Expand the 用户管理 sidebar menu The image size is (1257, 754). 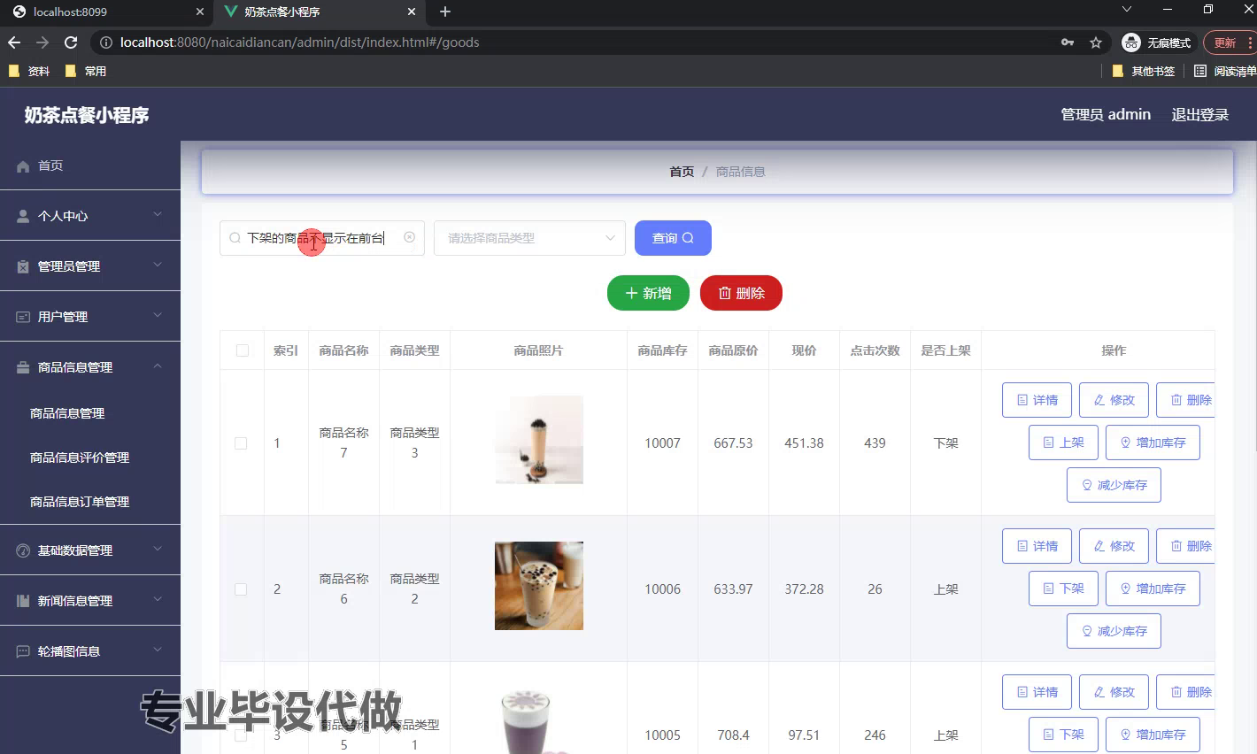tap(90, 316)
